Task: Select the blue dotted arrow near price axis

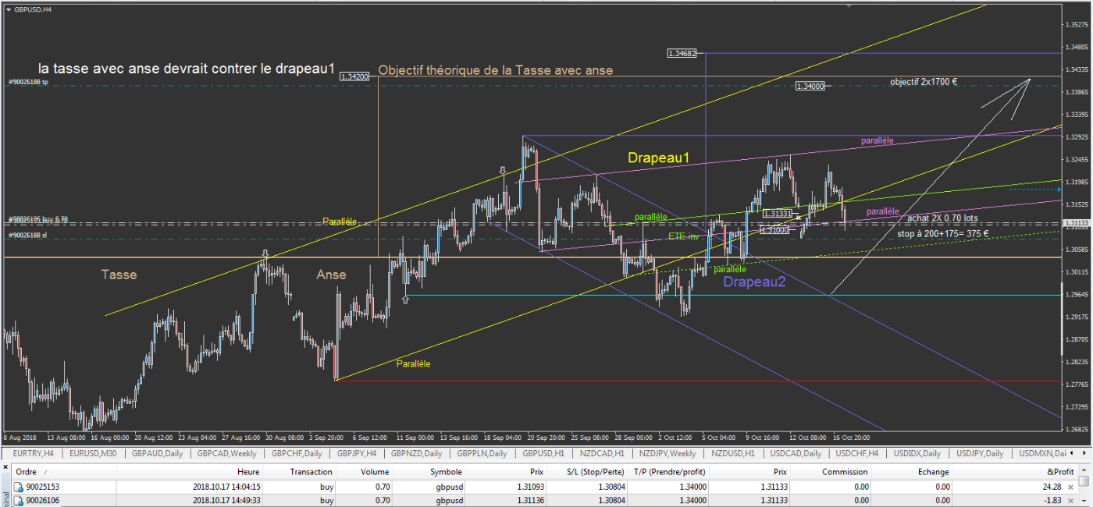Action: pyautogui.click(x=1035, y=189)
